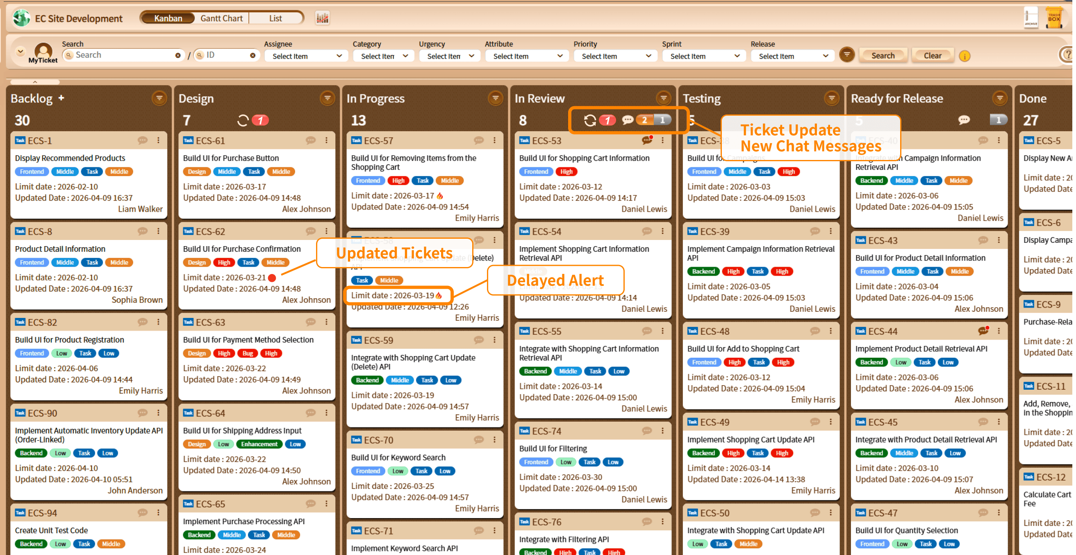Click Backlog add ticket plus icon
Screen dimensions: 1076x555
[61, 98]
